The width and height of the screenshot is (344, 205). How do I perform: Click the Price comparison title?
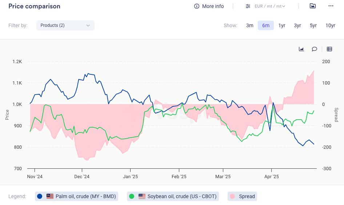tap(34, 6)
